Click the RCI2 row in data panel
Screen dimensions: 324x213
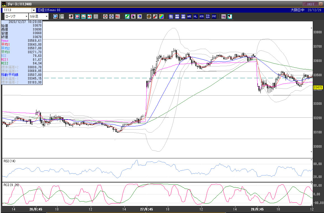[x=22, y=63]
